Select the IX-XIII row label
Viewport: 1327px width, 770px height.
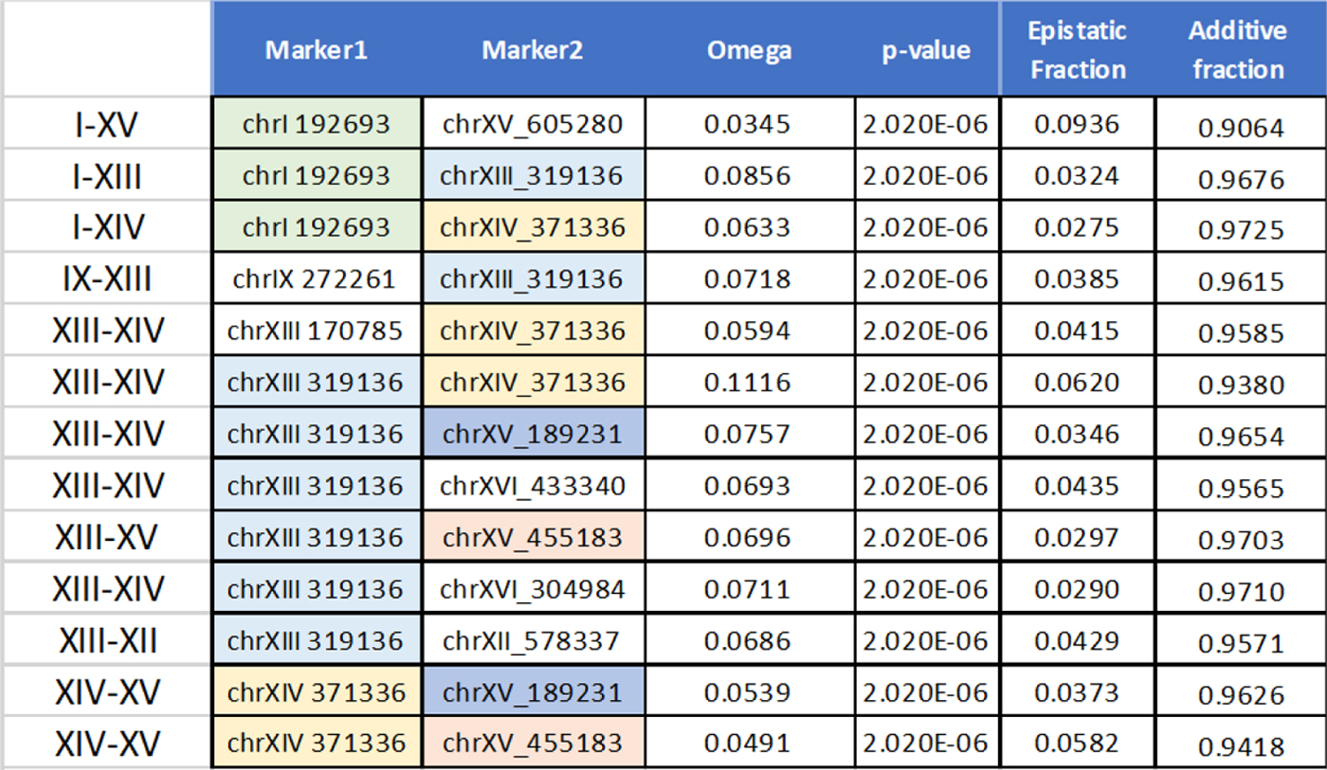[108, 279]
